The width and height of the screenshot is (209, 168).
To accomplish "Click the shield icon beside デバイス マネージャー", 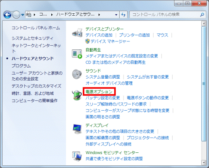I will click(87, 41).
